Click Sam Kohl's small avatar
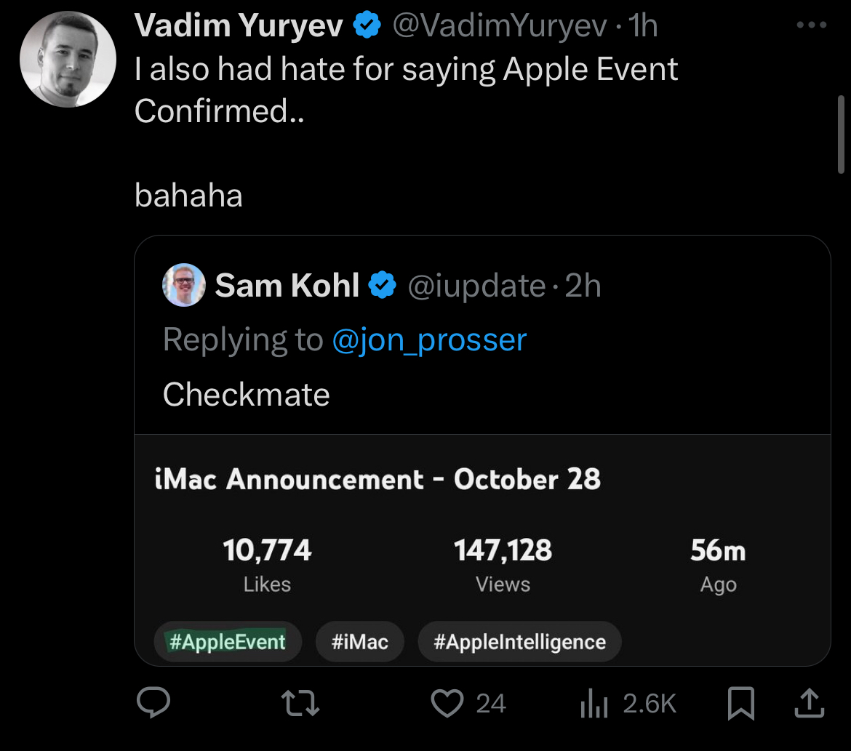The height and width of the screenshot is (751, 851). tap(183, 285)
